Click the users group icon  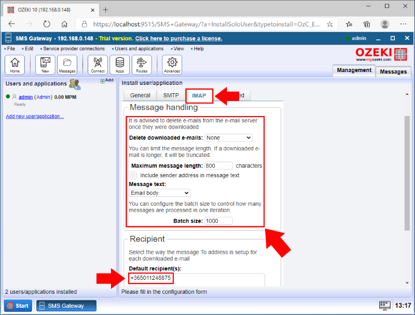75,84
